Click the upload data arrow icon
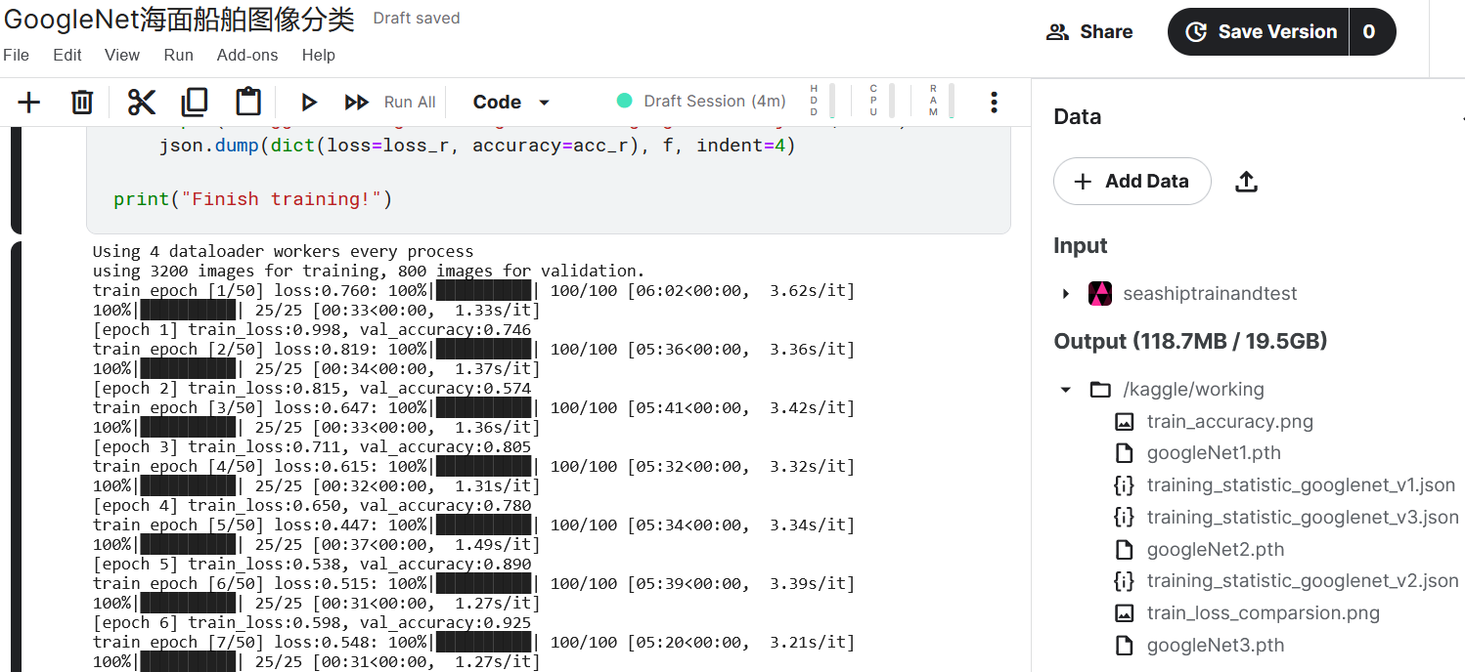This screenshot has height=672, width=1465. tap(1246, 182)
